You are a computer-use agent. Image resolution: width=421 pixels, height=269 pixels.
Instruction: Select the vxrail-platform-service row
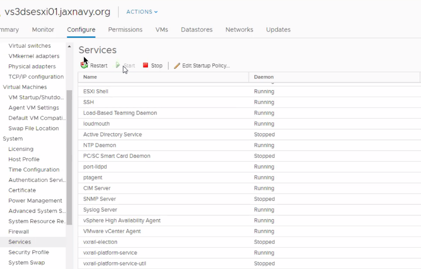tap(249, 253)
